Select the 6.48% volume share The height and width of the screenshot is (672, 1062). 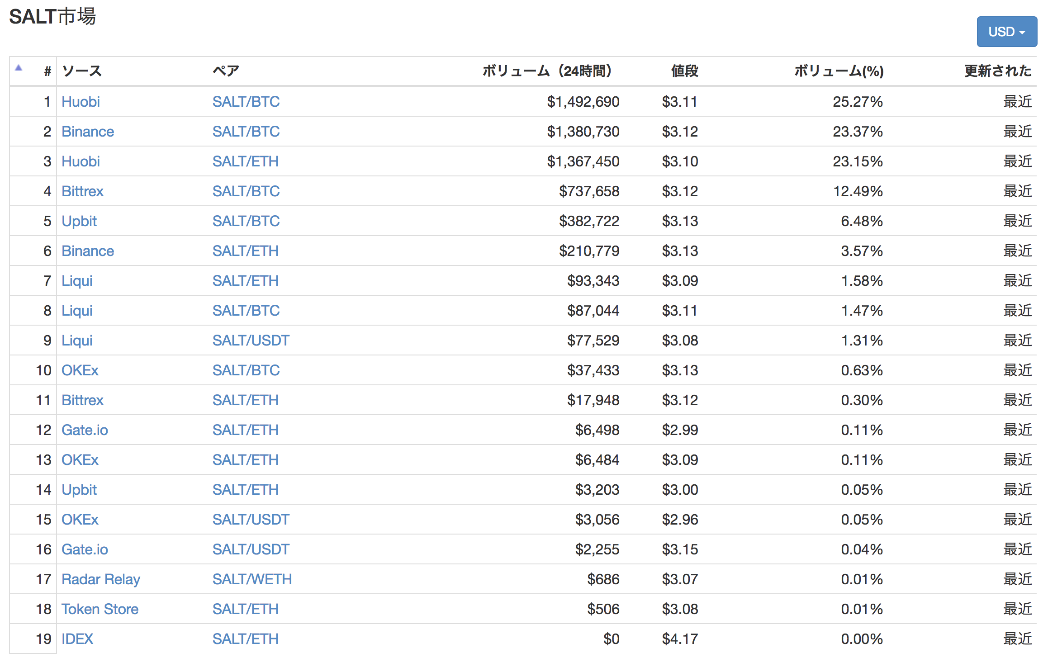tap(862, 221)
